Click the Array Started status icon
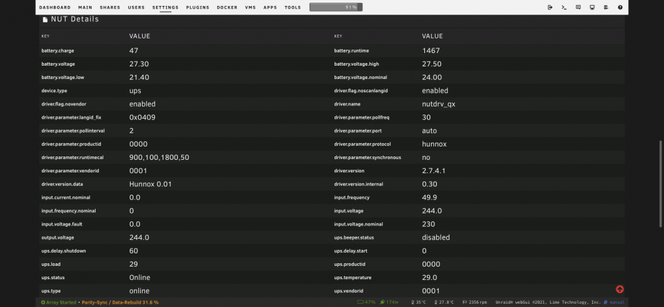Image resolution: width=664 pixels, height=307 pixels. [x=43, y=302]
